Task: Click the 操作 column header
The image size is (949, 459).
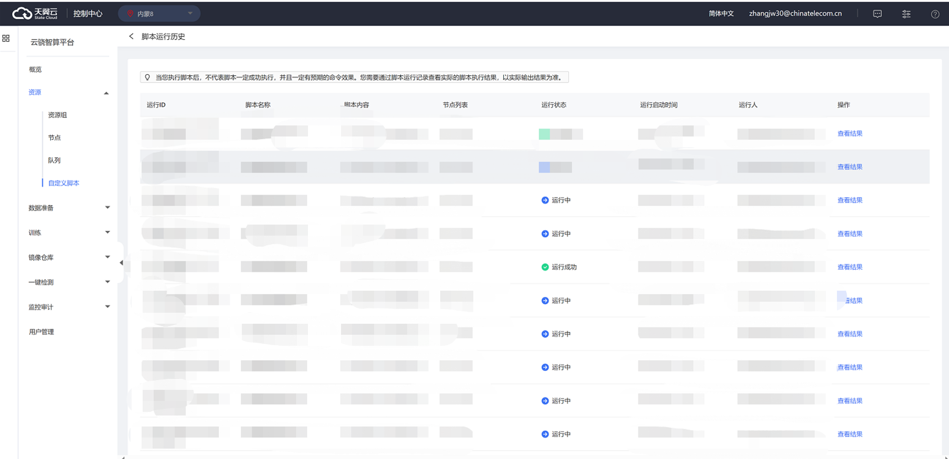Action: point(844,105)
